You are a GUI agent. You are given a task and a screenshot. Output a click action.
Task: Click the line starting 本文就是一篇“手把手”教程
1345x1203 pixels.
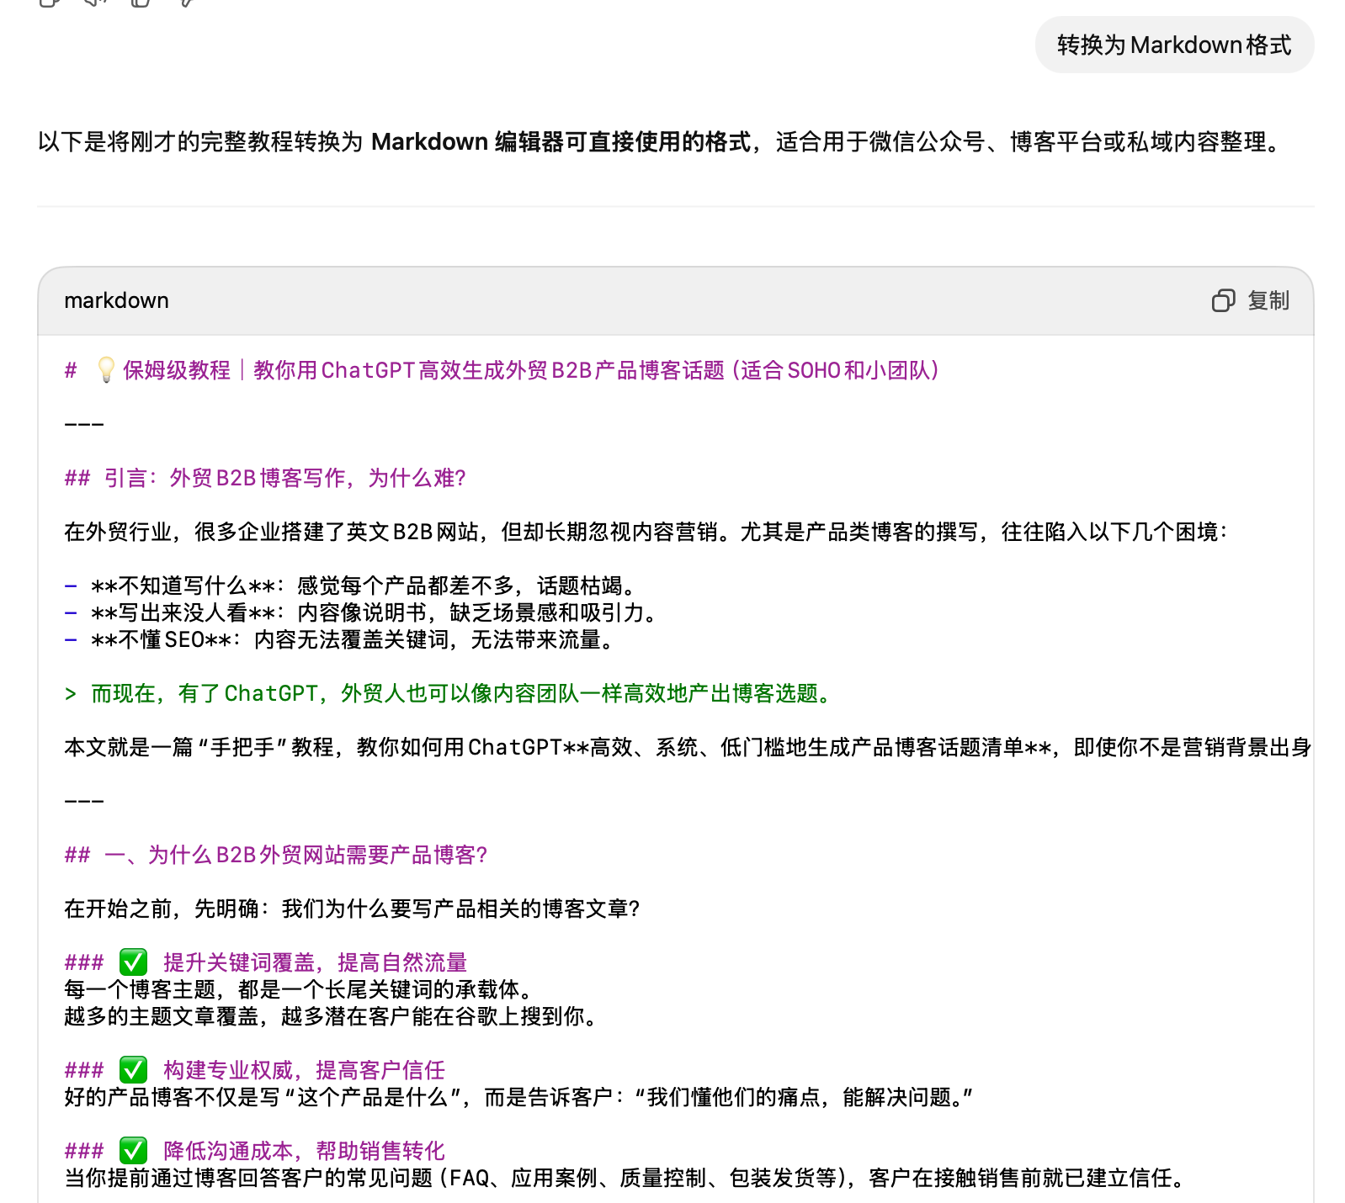(x=688, y=747)
